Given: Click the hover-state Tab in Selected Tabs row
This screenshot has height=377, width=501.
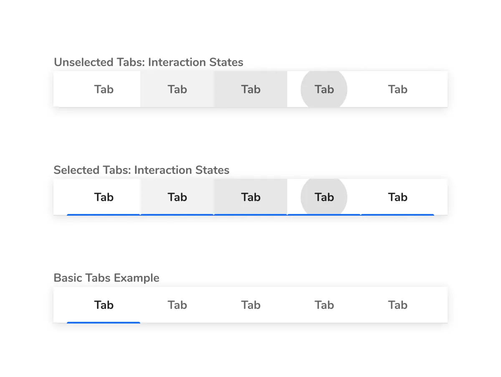Looking at the screenshot, I should pos(177,197).
